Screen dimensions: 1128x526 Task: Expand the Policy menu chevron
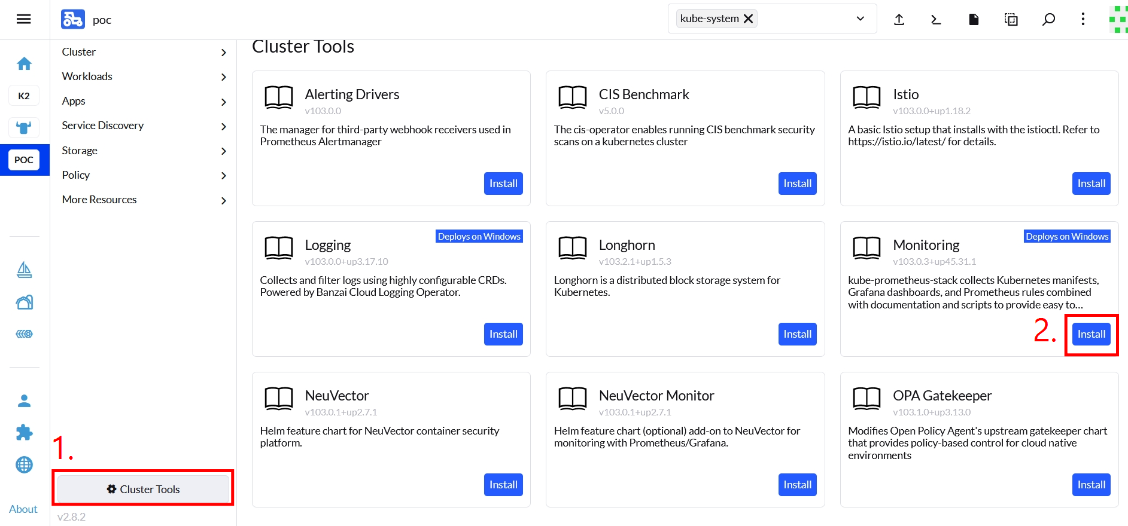[224, 176]
